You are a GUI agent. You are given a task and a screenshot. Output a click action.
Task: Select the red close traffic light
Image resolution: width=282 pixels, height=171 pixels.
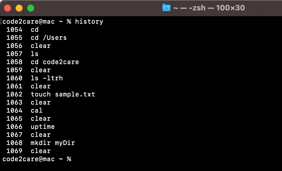coord(7,8)
